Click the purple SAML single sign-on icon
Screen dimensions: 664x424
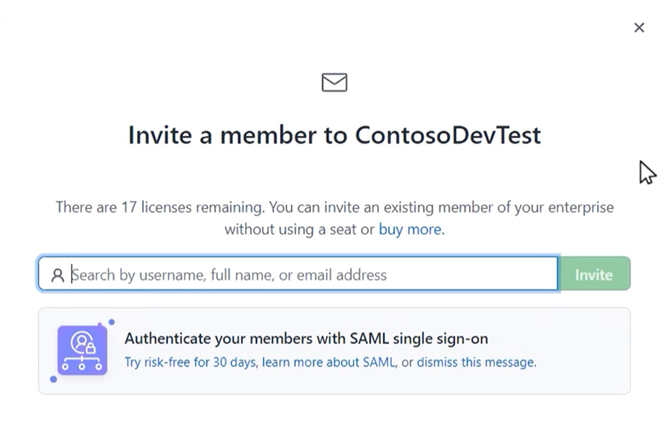pyautogui.click(x=83, y=350)
